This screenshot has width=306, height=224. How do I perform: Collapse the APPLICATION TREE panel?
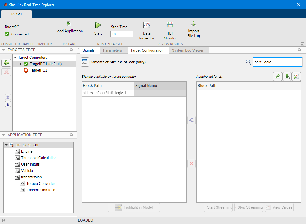click(x=3, y=135)
